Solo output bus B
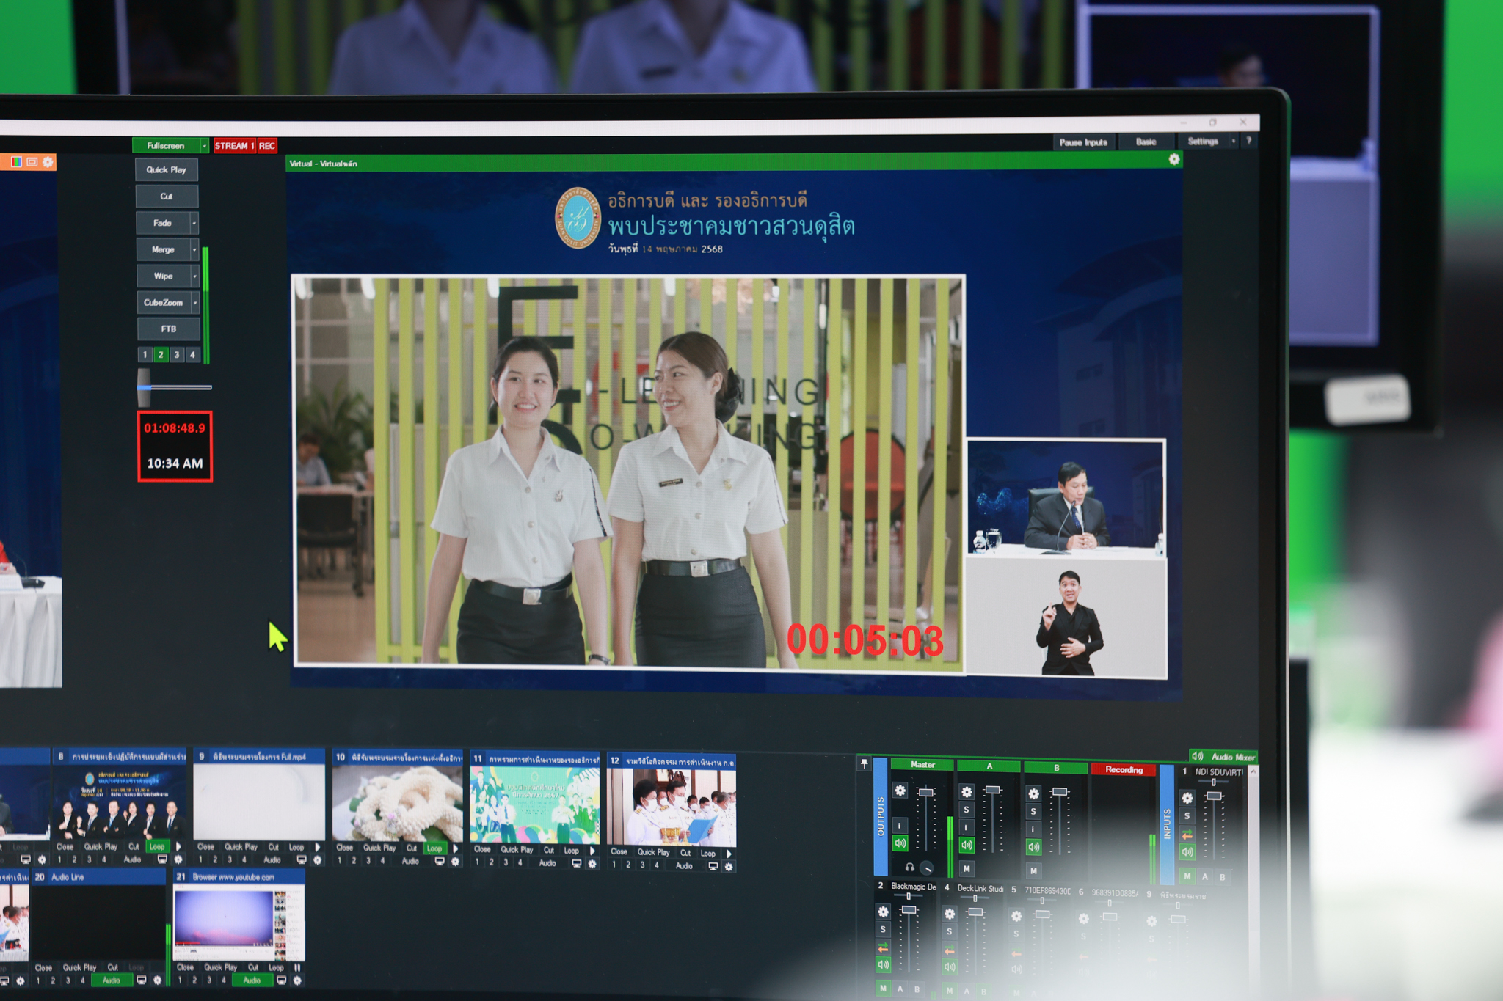The width and height of the screenshot is (1503, 1001). tap(1033, 812)
